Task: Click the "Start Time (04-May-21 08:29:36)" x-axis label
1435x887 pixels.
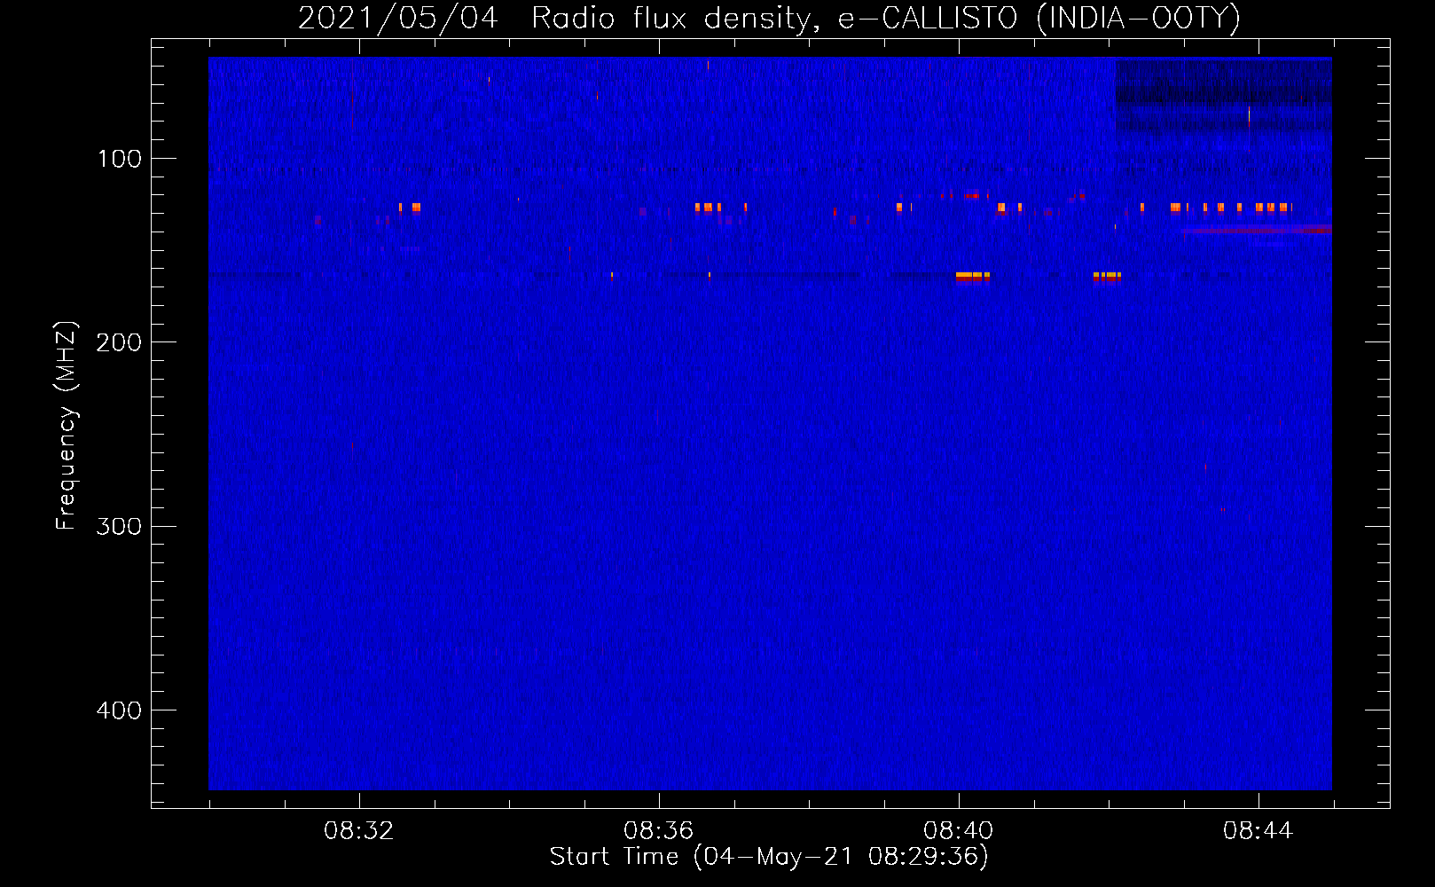Action: (x=768, y=857)
